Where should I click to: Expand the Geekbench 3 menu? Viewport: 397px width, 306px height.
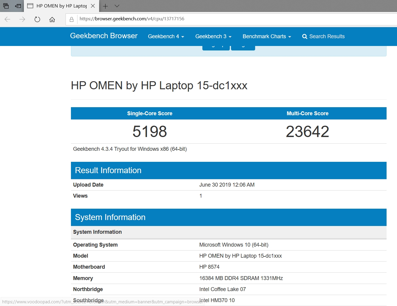pyautogui.click(x=213, y=36)
